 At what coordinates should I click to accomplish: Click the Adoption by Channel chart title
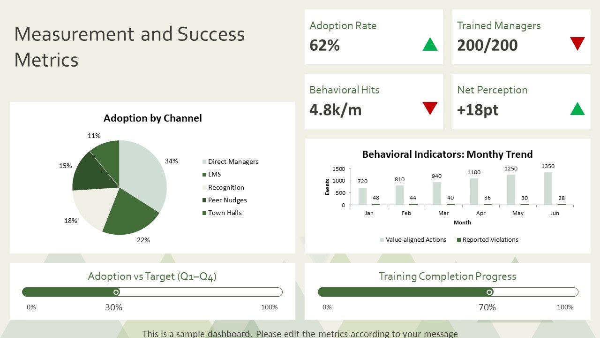[x=153, y=118]
